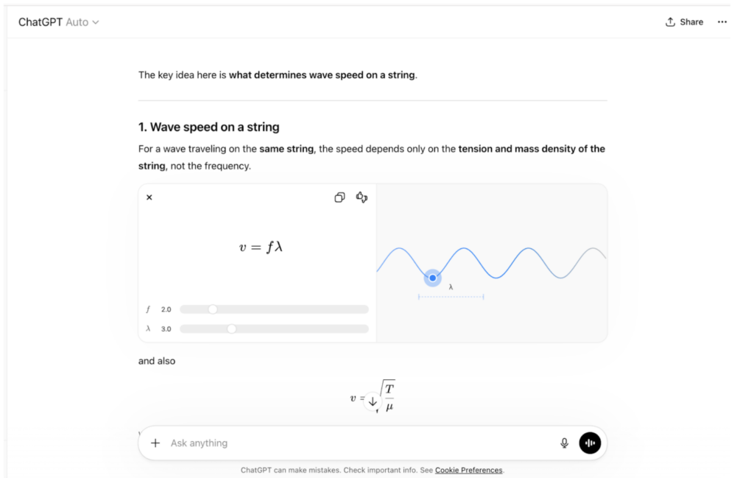Select the blue dot on the wave
The height and width of the screenshot is (478, 754).
tap(433, 278)
